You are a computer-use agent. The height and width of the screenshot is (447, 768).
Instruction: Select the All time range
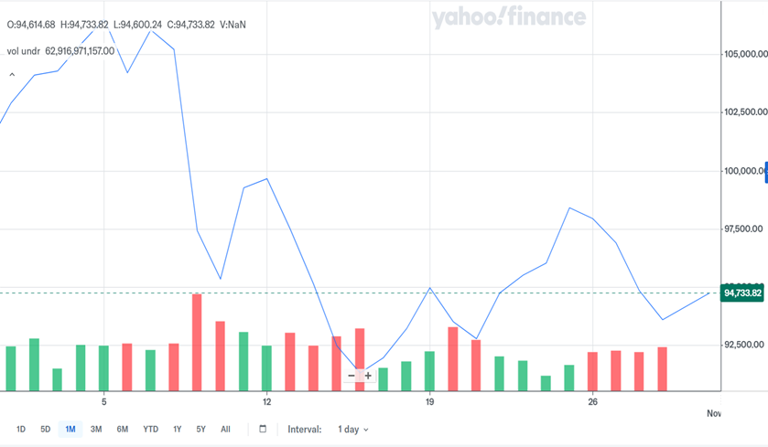[225, 429]
